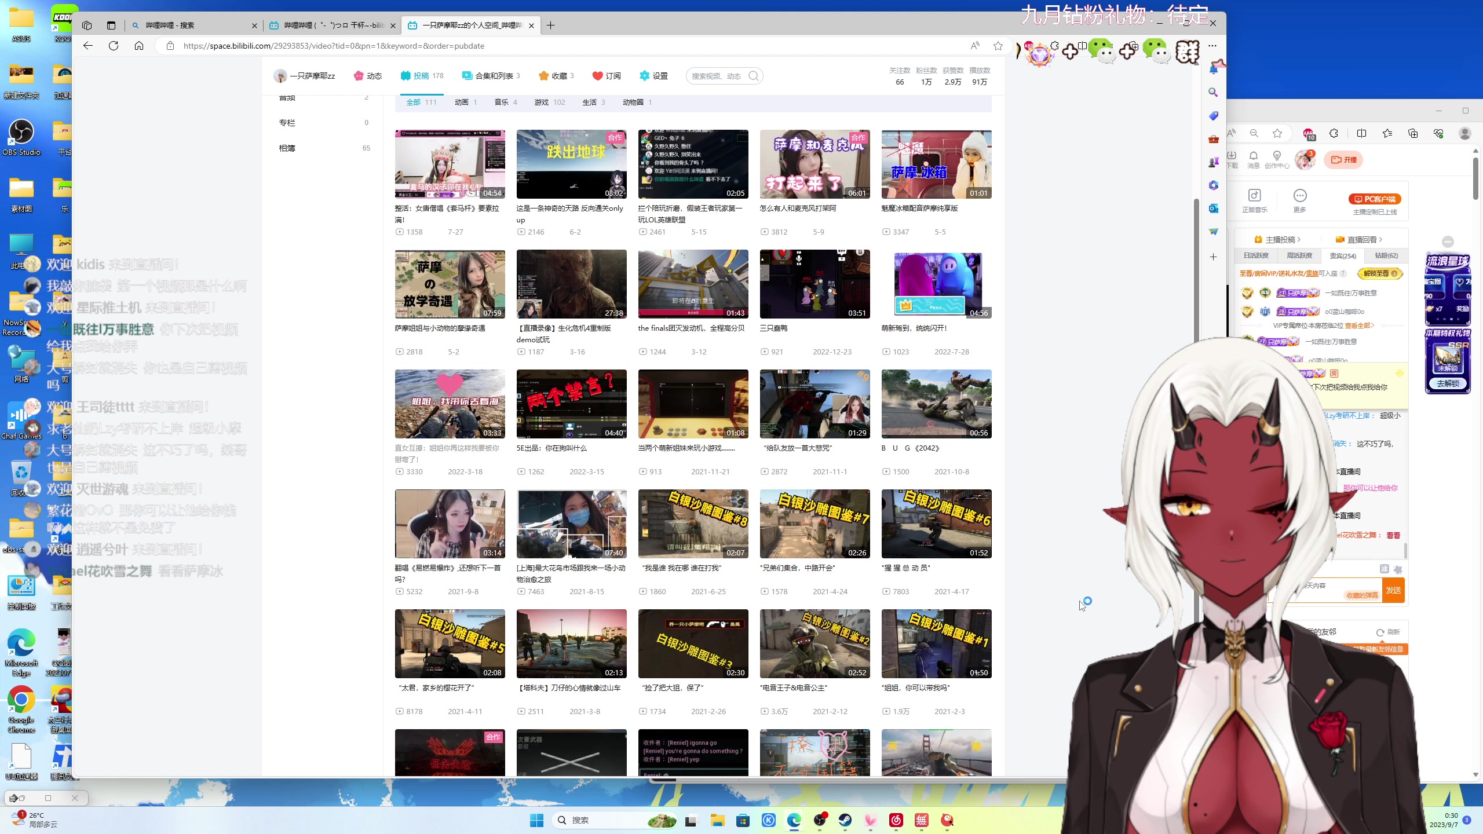Viewport: 1483px width, 834px height.
Task: Open 专栏 sidebar item
Action: pyautogui.click(x=324, y=123)
